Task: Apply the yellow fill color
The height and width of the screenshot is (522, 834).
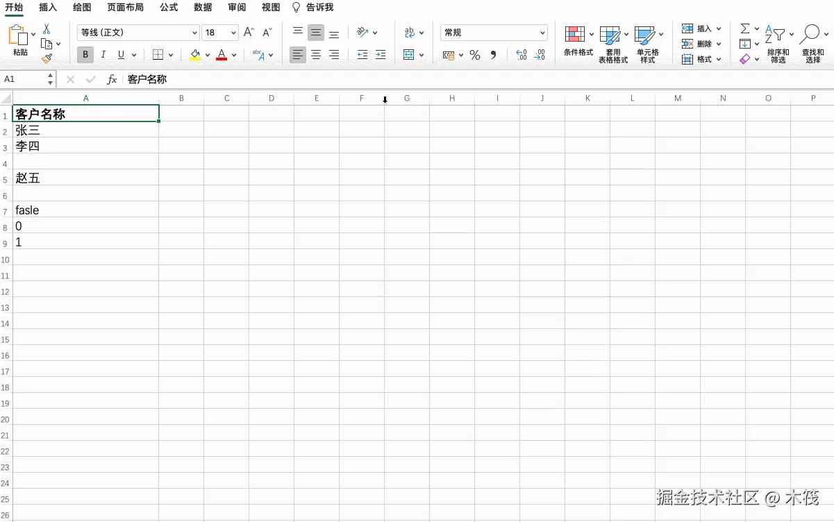Action: [195, 55]
